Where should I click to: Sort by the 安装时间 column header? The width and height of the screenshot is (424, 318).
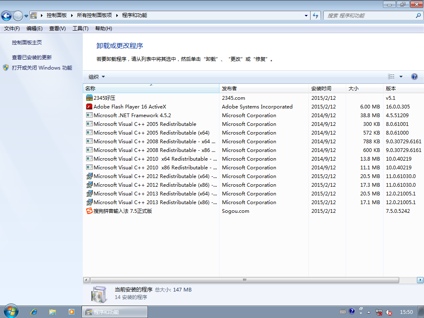tap(327, 89)
